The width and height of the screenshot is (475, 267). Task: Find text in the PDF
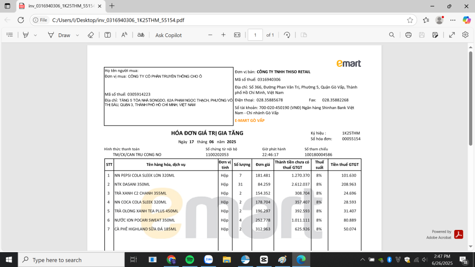coord(392,35)
